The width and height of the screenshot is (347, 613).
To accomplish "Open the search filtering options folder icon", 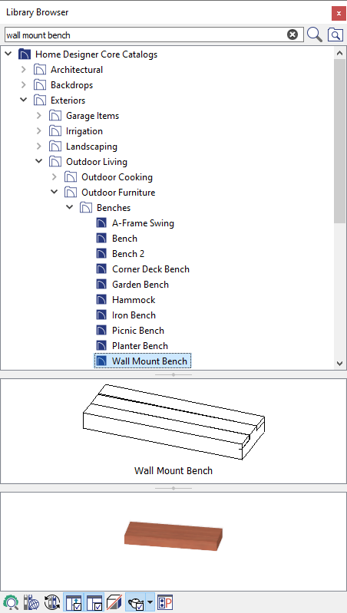I will 335,35.
